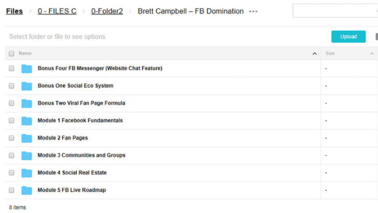The width and height of the screenshot is (378, 213).
Task: Click the Module 5 FB Live Roadmap folder icon
Action: pos(26,190)
